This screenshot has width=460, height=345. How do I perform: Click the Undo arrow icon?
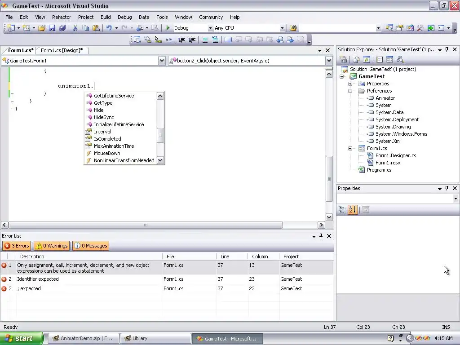(109, 28)
